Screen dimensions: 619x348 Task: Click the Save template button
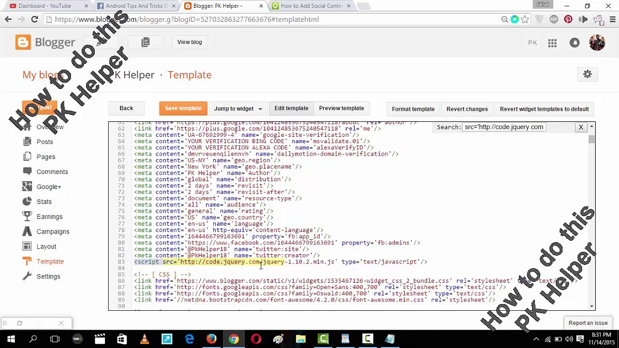tap(183, 108)
